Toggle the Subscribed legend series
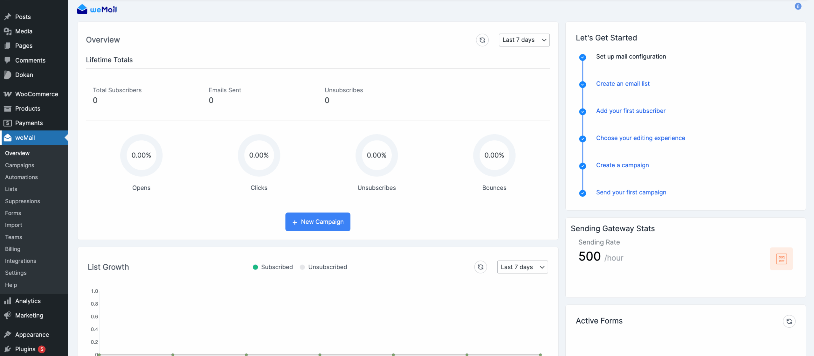814x356 pixels. point(272,267)
